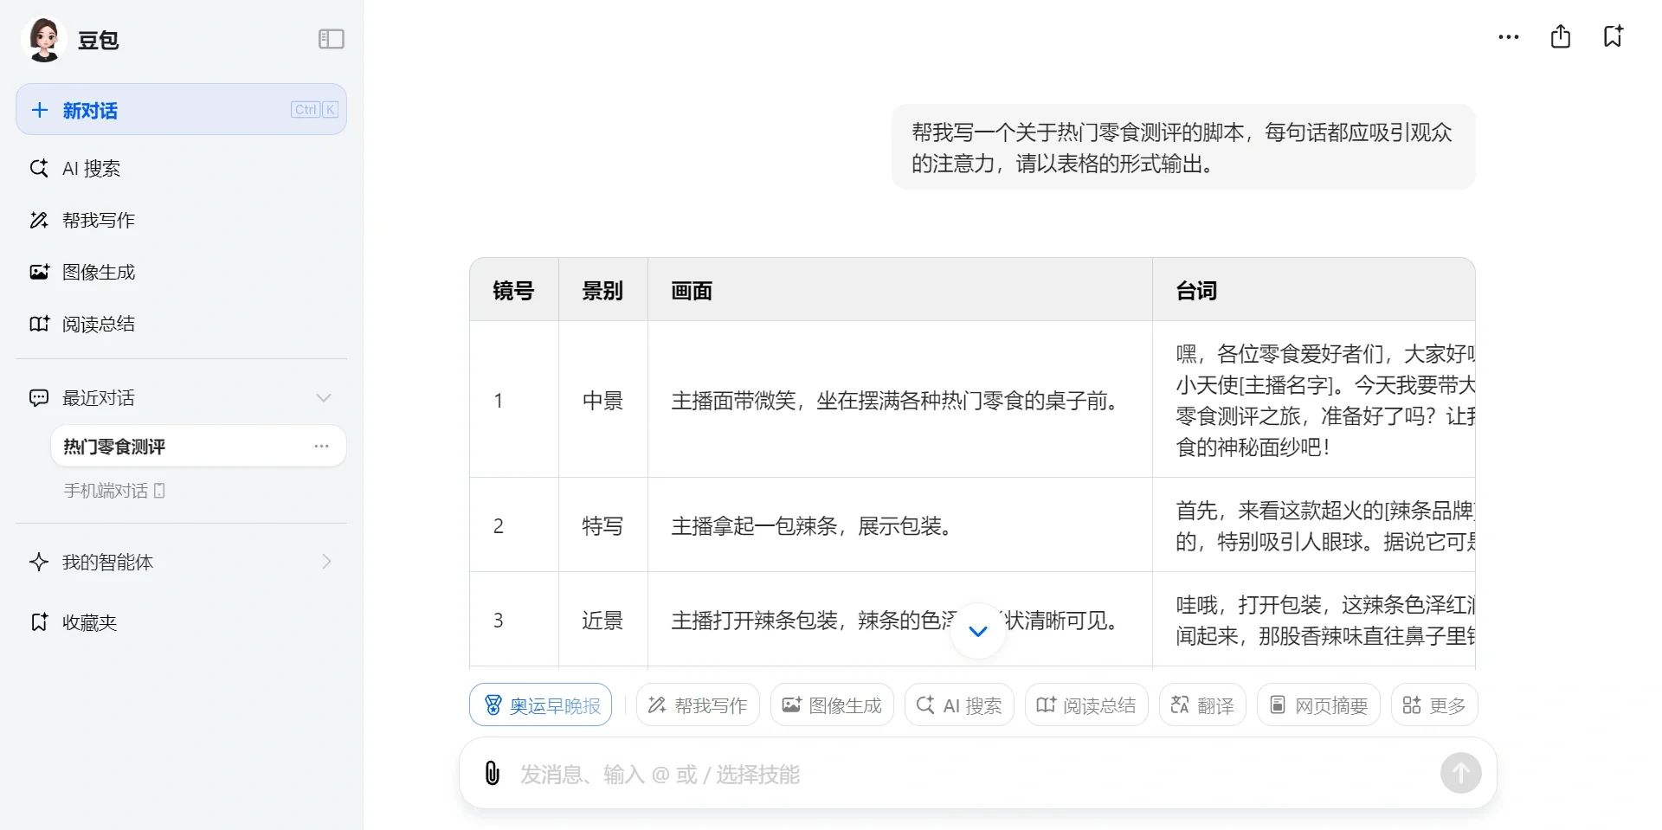This screenshot has width=1662, height=830.
Task: Attach a file with the paperclip
Action: click(492, 773)
